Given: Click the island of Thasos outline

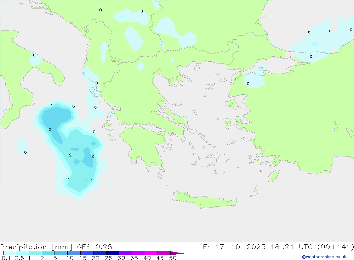Looking at the screenshot, I should (x=197, y=68).
